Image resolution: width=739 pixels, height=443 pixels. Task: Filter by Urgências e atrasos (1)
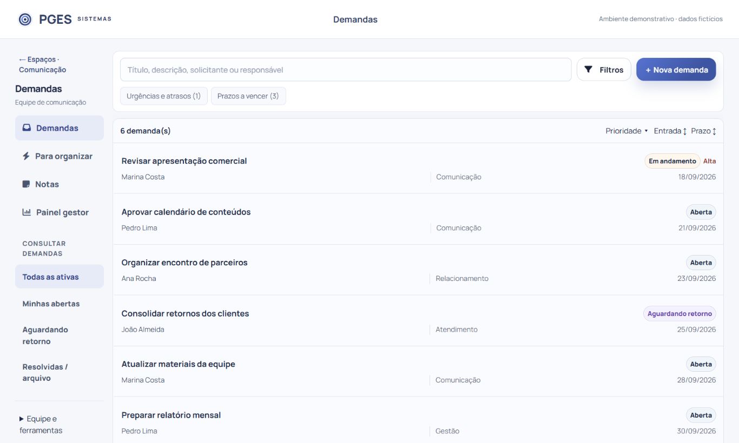tap(164, 96)
